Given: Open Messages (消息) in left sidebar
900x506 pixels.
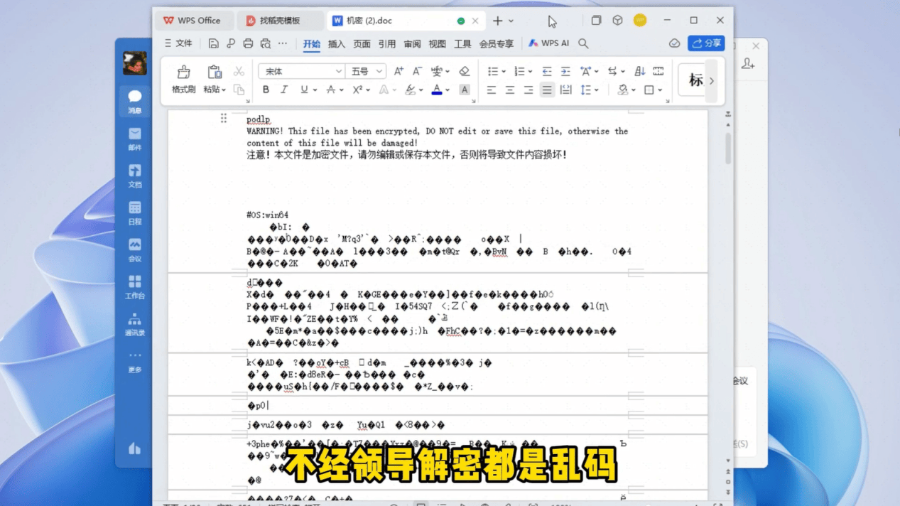Looking at the screenshot, I should (134, 102).
